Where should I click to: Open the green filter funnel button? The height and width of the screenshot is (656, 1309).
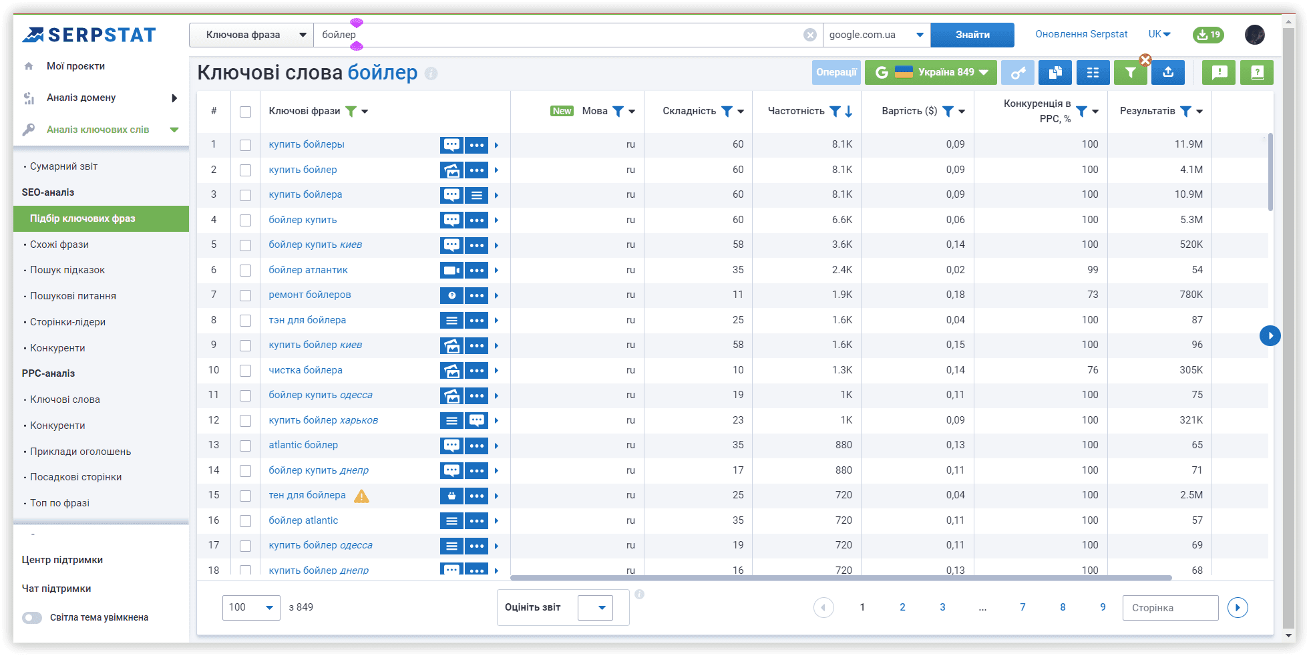click(1130, 72)
